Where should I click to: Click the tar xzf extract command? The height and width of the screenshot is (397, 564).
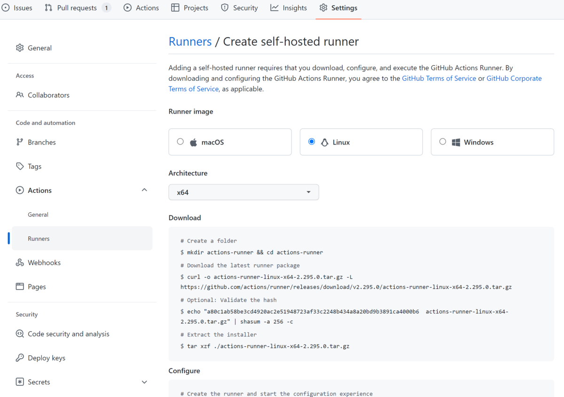pos(265,346)
